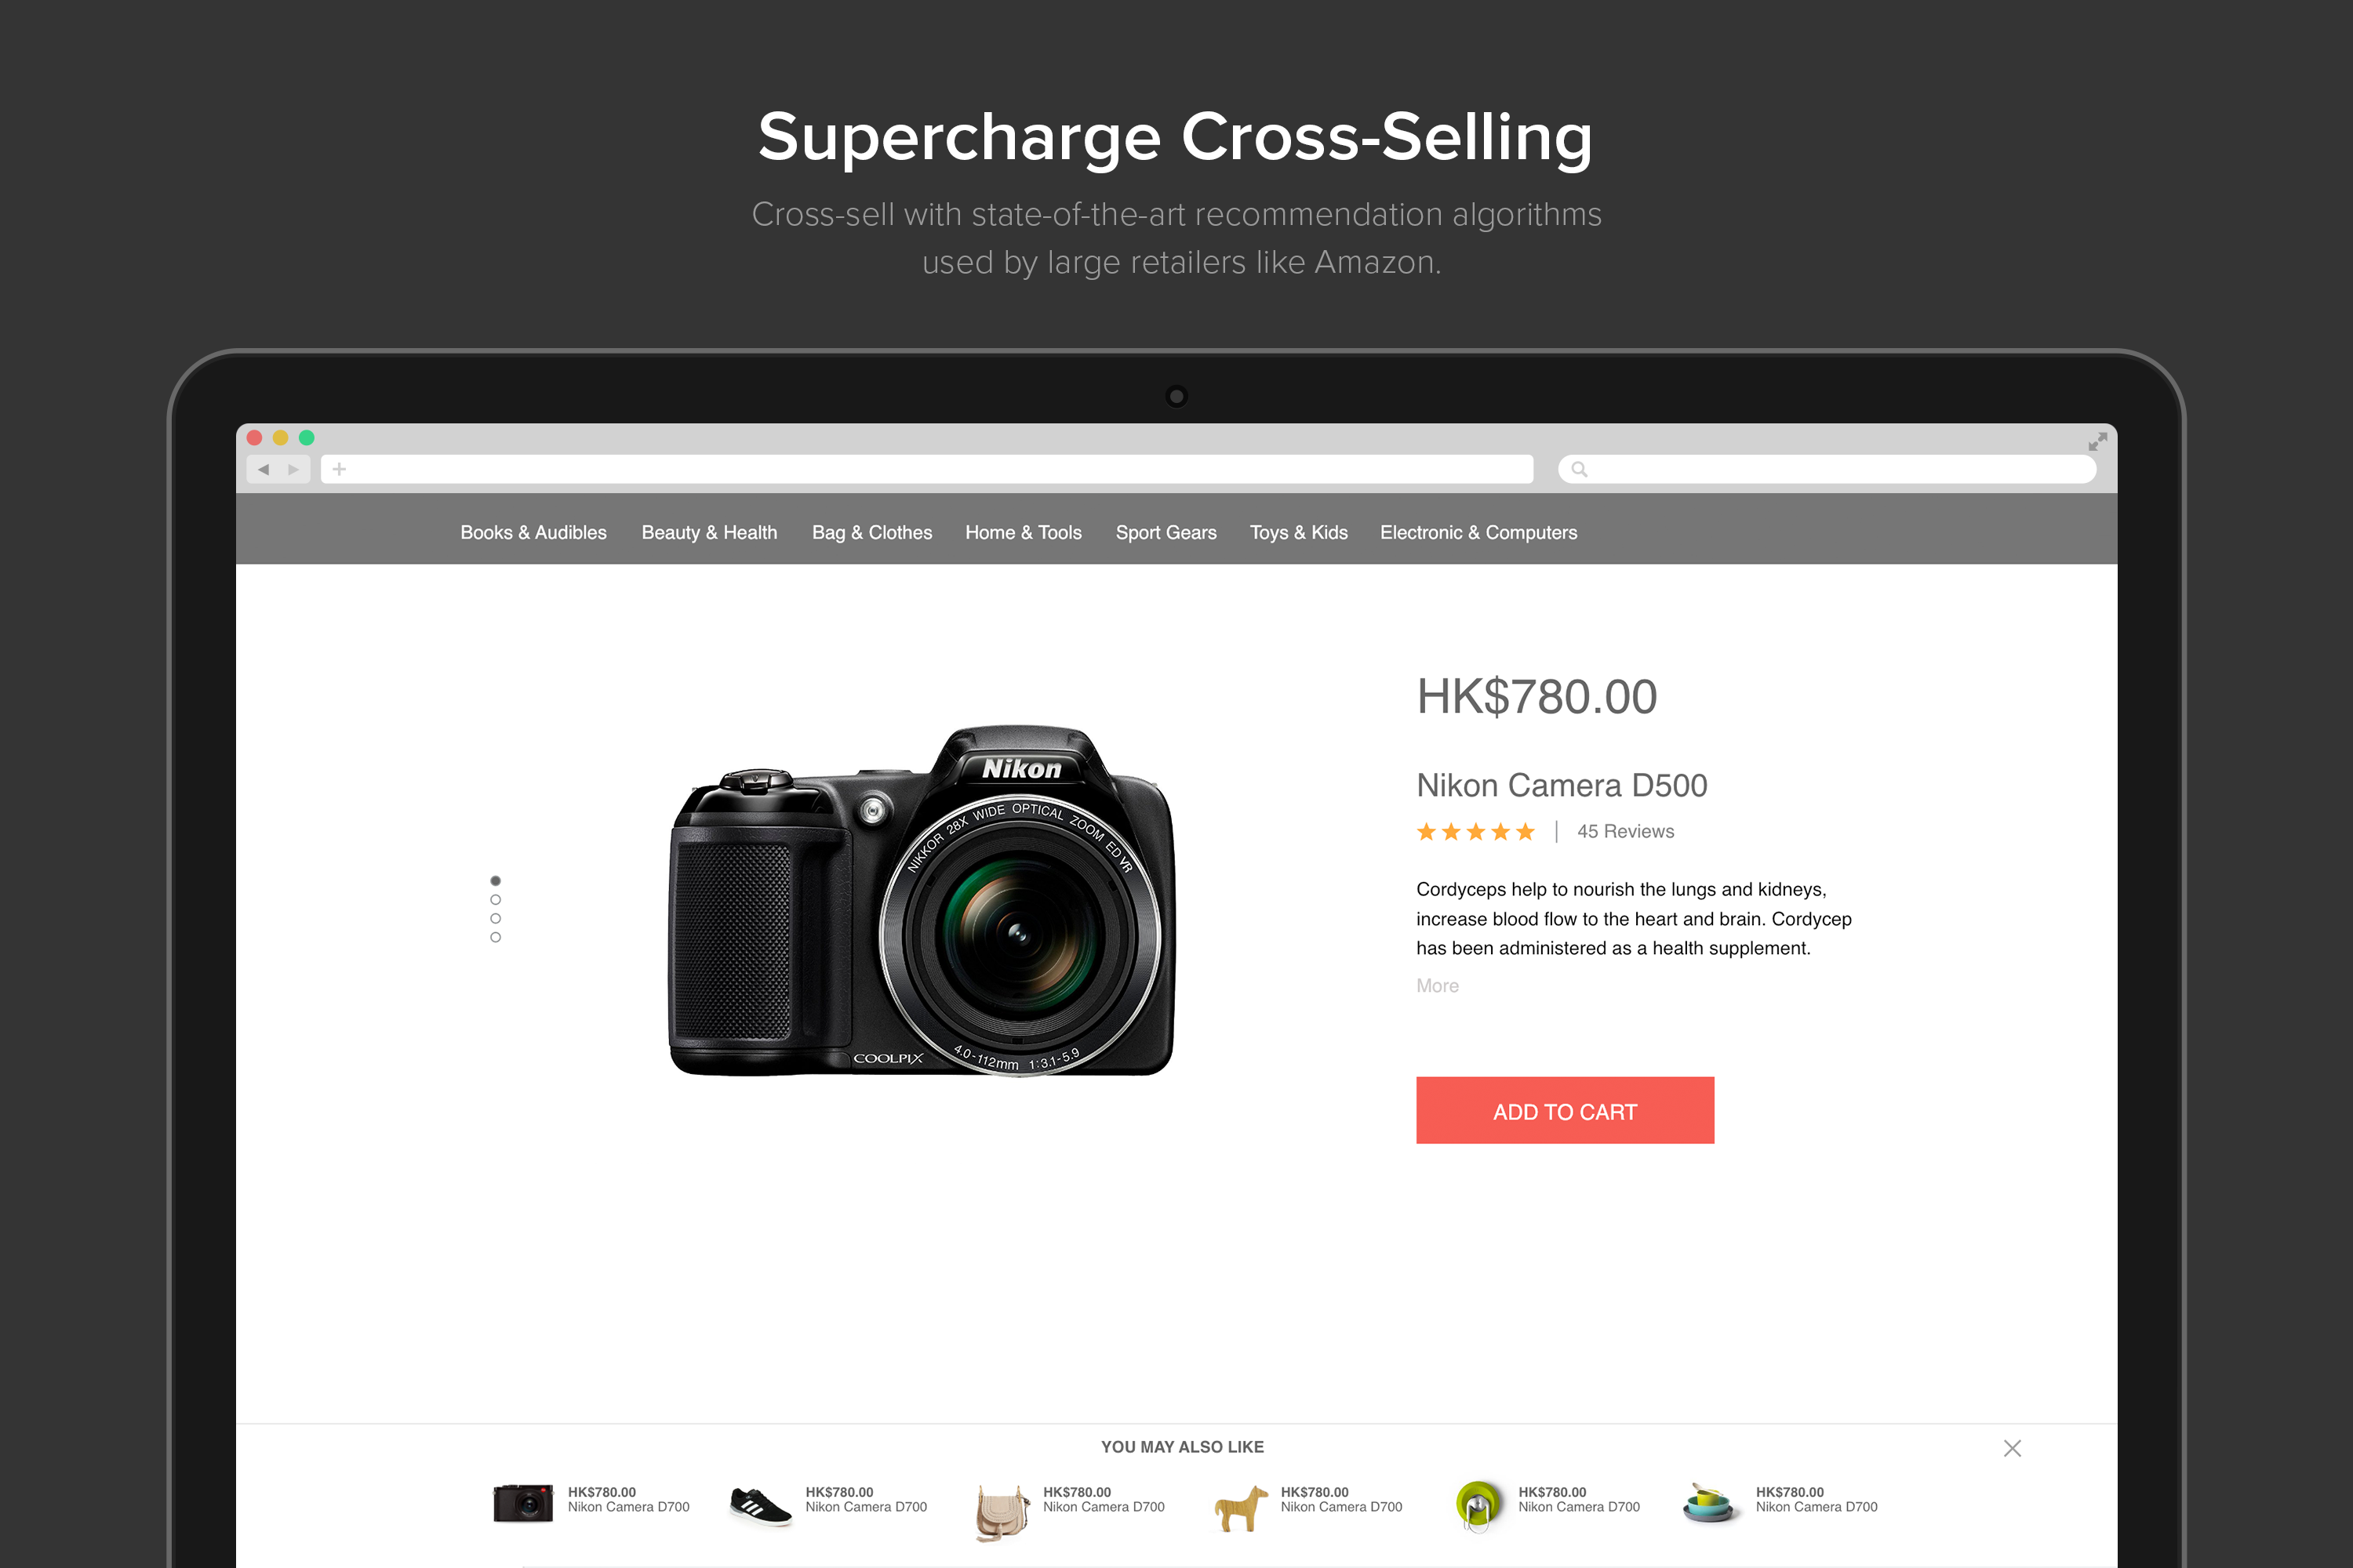Click the browser back arrow

(x=263, y=469)
